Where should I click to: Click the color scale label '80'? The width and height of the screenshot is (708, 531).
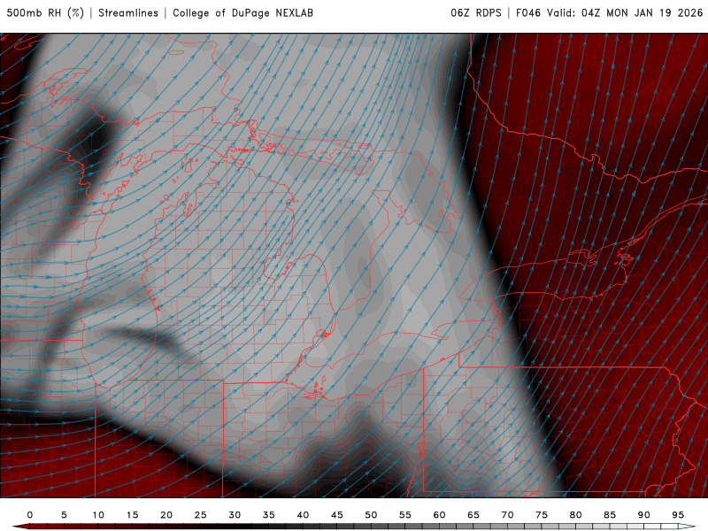click(x=576, y=515)
